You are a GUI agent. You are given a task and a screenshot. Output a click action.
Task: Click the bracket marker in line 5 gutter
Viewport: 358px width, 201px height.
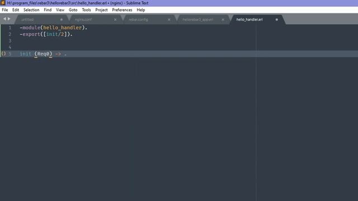tap(3, 54)
